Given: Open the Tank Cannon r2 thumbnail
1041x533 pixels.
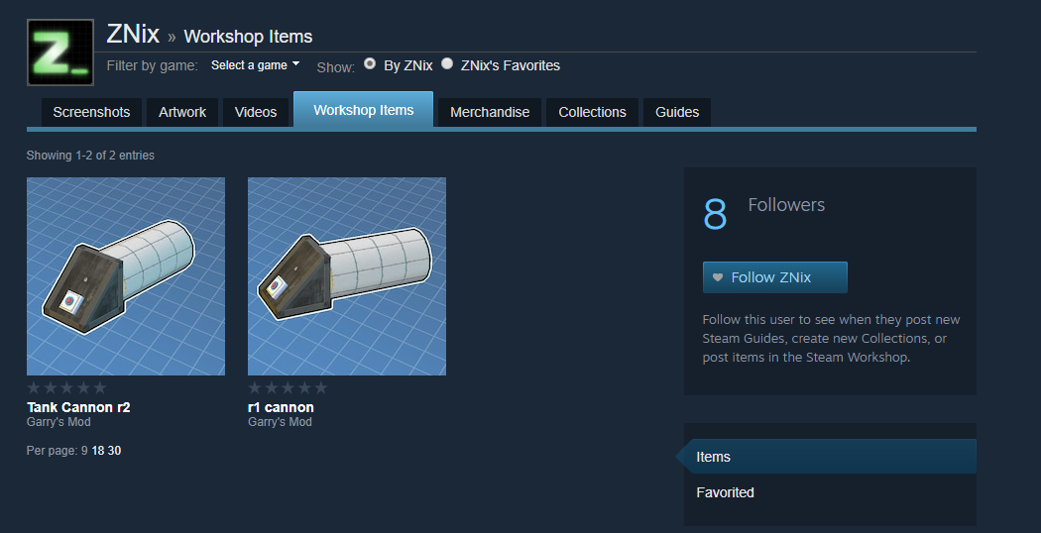Looking at the screenshot, I should [126, 276].
